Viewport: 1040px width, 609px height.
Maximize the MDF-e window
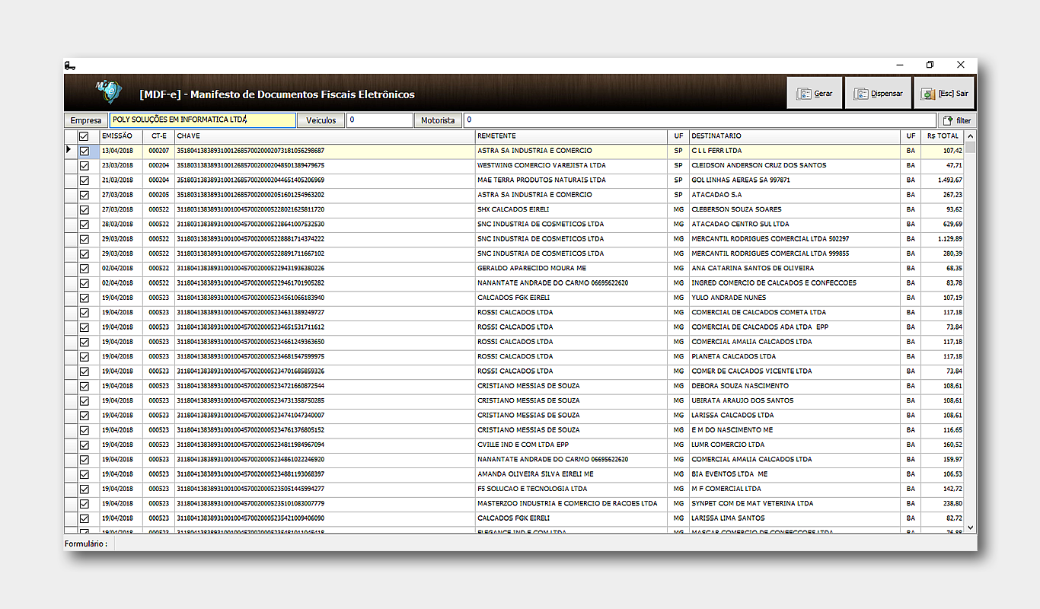[930, 65]
